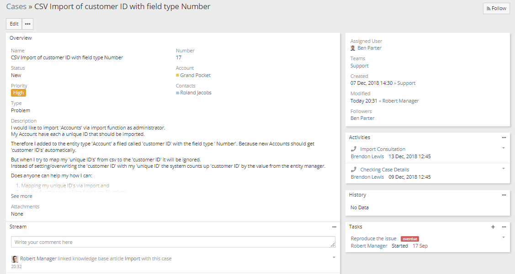Expand the Checking Case Details dropdown arrow
This screenshot has width=515, height=274.
(504, 168)
